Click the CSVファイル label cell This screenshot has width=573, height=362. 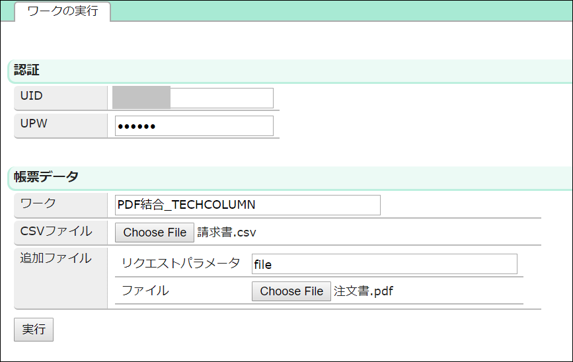[x=60, y=231]
